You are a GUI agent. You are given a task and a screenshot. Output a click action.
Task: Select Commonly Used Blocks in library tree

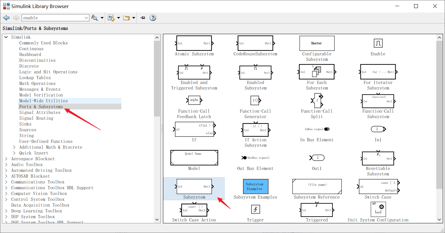click(44, 43)
